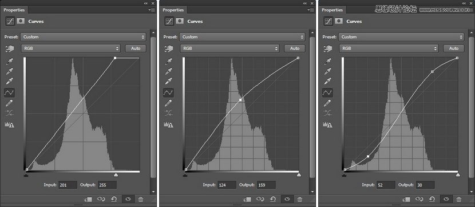Viewport: 475px width, 207px height.
Task: Select Properties tab in Input 124 panel
Action: [173, 10]
